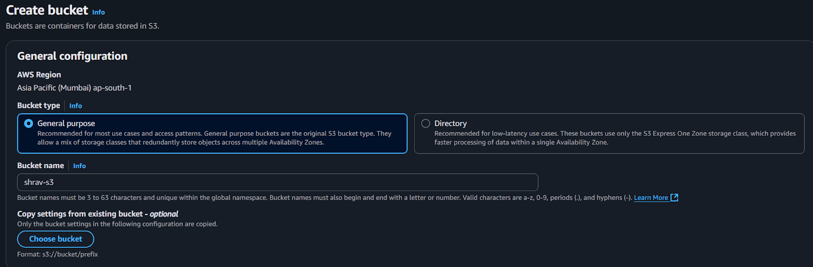Click the external link icon after Learn More

coord(675,198)
